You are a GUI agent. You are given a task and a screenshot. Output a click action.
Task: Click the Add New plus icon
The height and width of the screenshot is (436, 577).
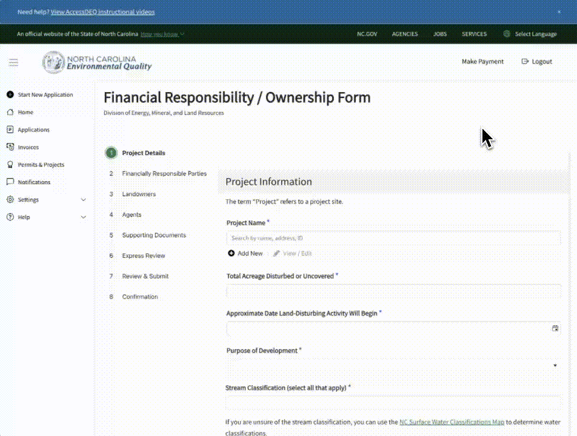[x=231, y=254]
